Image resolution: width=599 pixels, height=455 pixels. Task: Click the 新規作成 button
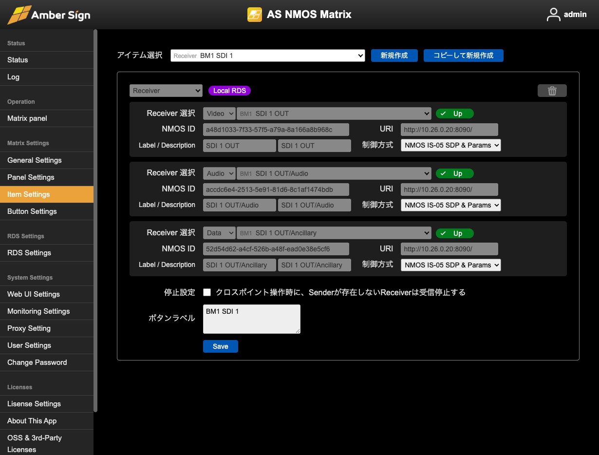(x=394, y=56)
